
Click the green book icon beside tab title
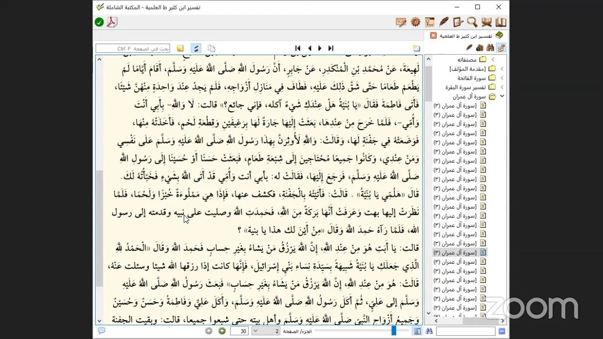coord(499,35)
